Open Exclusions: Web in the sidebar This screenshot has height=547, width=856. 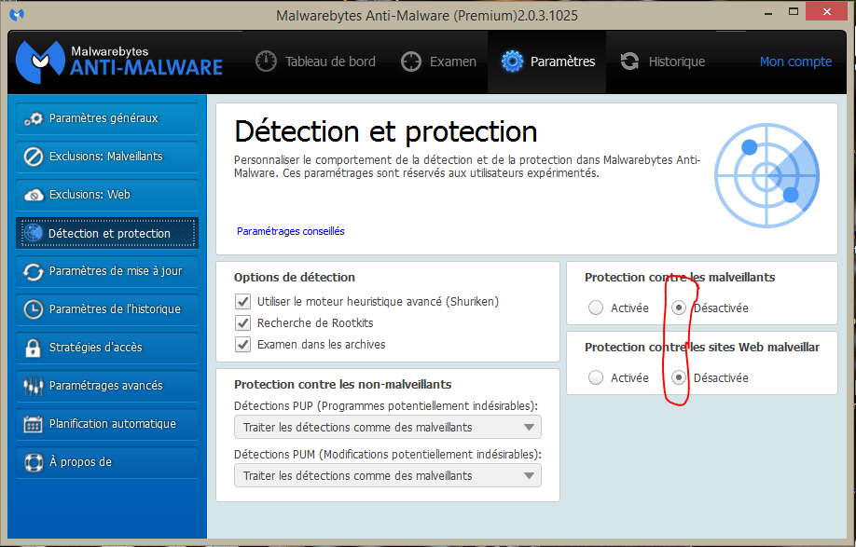(x=107, y=195)
